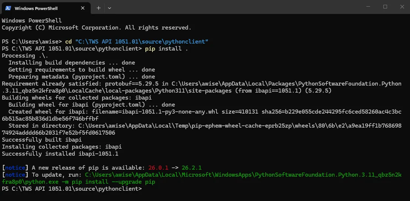Click the second blue [notice] tag
The width and height of the screenshot is (410, 201).
coord(15,175)
